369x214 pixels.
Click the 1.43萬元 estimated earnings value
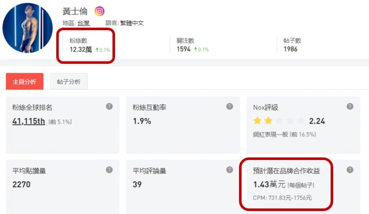(269, 185)
